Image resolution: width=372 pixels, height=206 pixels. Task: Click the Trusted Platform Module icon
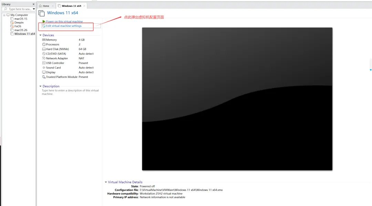(x=44, y=77)
